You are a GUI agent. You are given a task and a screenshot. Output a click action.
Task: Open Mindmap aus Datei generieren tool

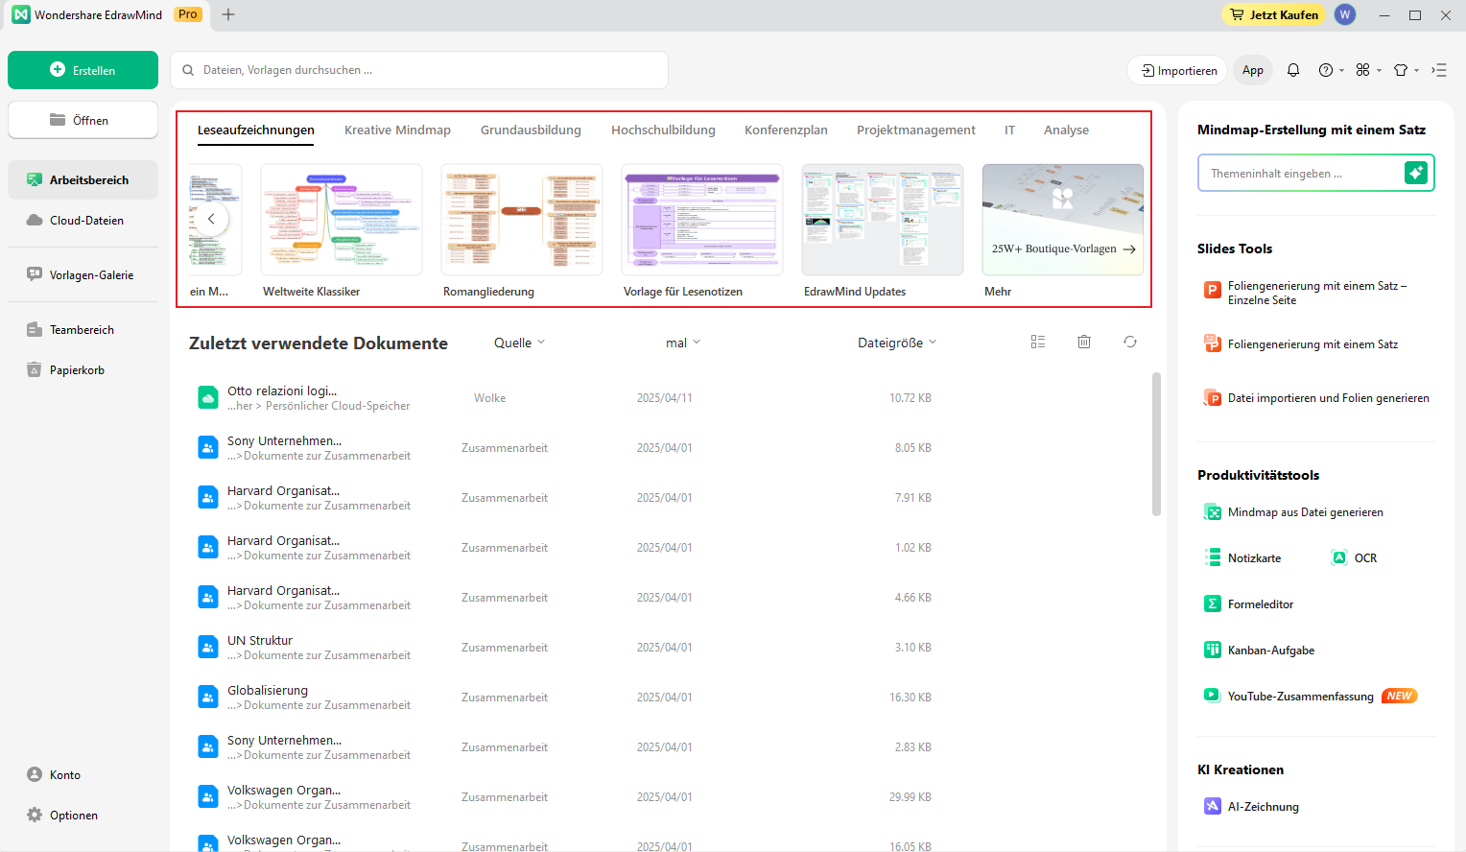pos(1293,512)
